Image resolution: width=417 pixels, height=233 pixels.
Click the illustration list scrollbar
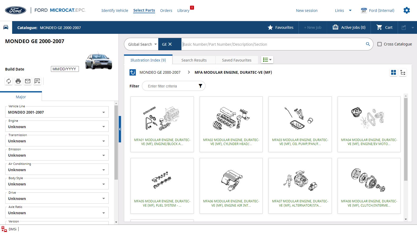[x=406, y=139]
